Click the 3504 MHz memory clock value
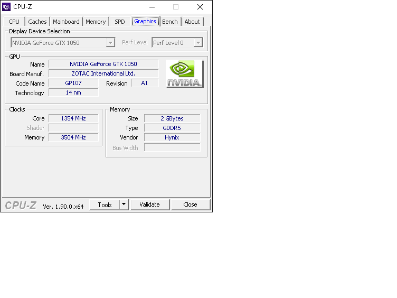Screen dimensions: 397x298 pyautogui.click(x=73, y=137)
